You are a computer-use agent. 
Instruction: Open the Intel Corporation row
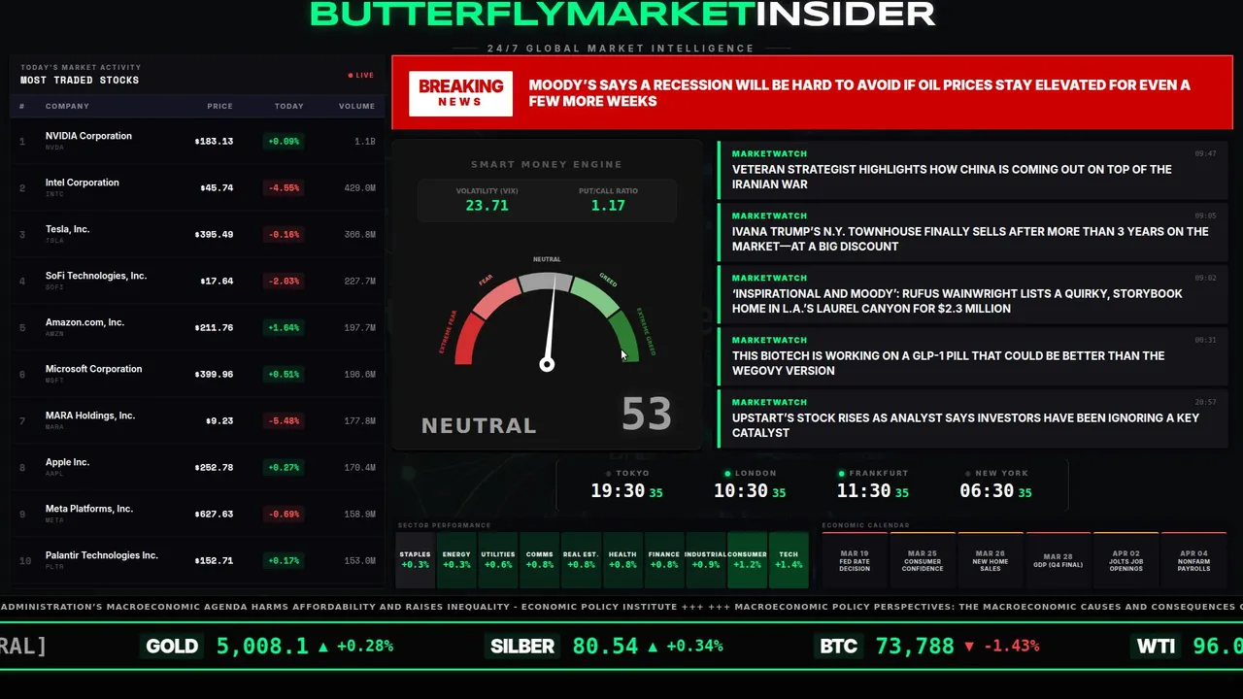point(197,187)
